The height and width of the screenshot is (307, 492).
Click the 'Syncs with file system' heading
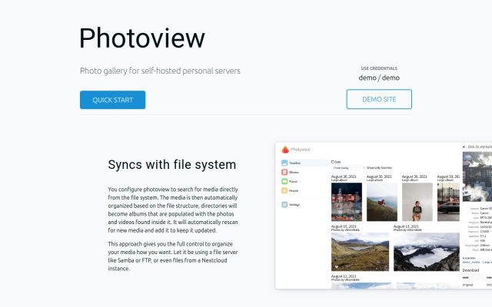[172, 165]
